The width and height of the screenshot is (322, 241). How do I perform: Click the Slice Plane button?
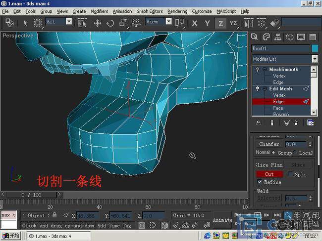(x=269, y=165)
